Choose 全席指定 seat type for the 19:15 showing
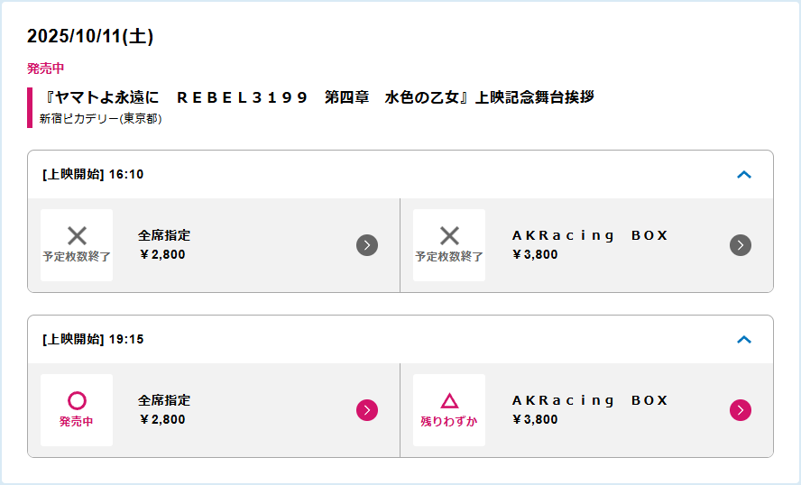The image size is (801, 485). click(x=164, y=400)
